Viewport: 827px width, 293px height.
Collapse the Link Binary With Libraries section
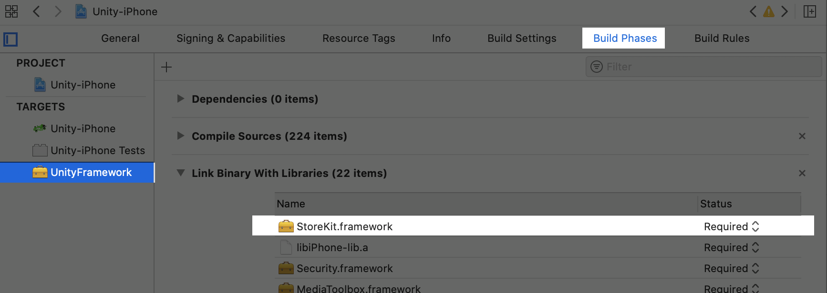[x=181, y=173]
